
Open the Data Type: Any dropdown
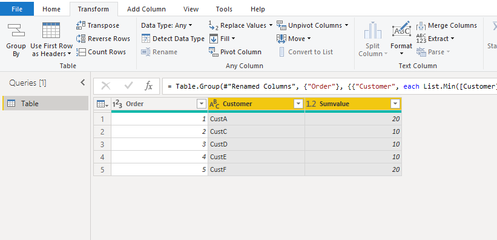[x=166, y=25]
